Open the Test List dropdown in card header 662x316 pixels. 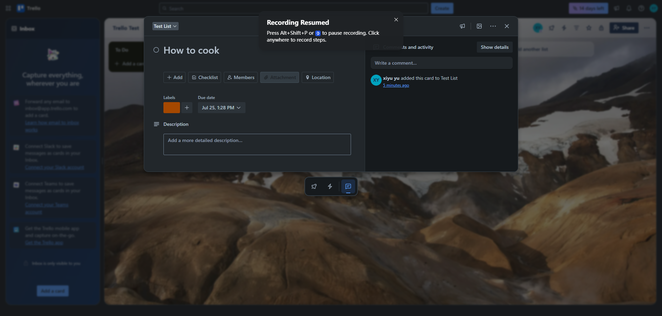tap(165, 26)
